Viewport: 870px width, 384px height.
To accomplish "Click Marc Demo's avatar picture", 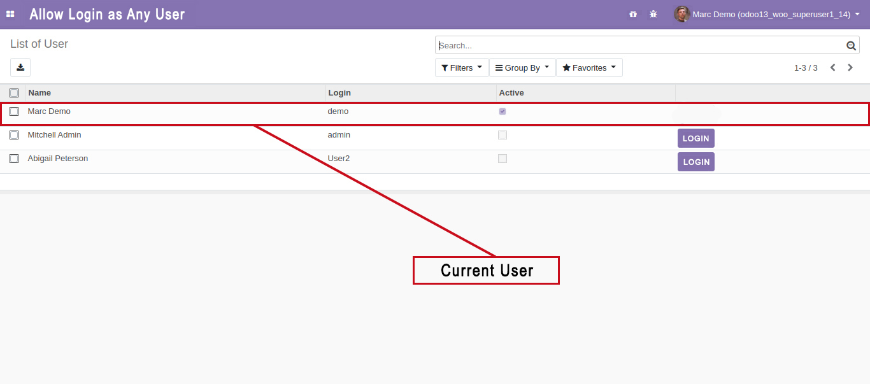I will [681, 14].
